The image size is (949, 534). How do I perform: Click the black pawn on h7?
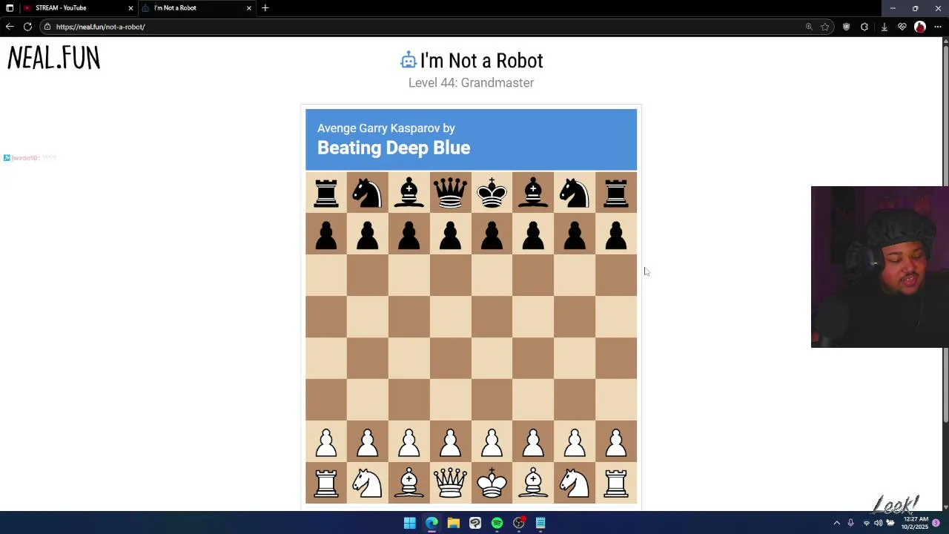[x=616, y=234]
